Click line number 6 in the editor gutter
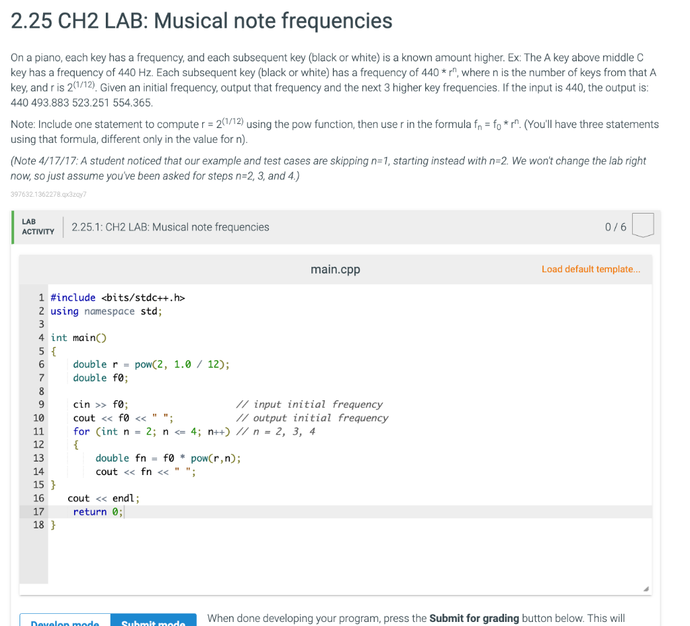The height and width of the screenshot is (626, 690). (x=41, y=364)
